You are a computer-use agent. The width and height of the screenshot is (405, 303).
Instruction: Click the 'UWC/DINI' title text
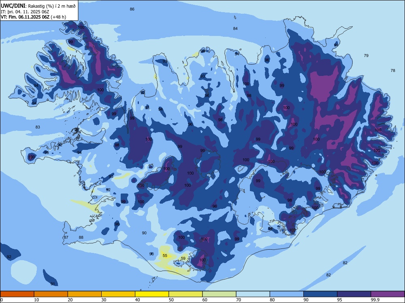click(13, 6)
